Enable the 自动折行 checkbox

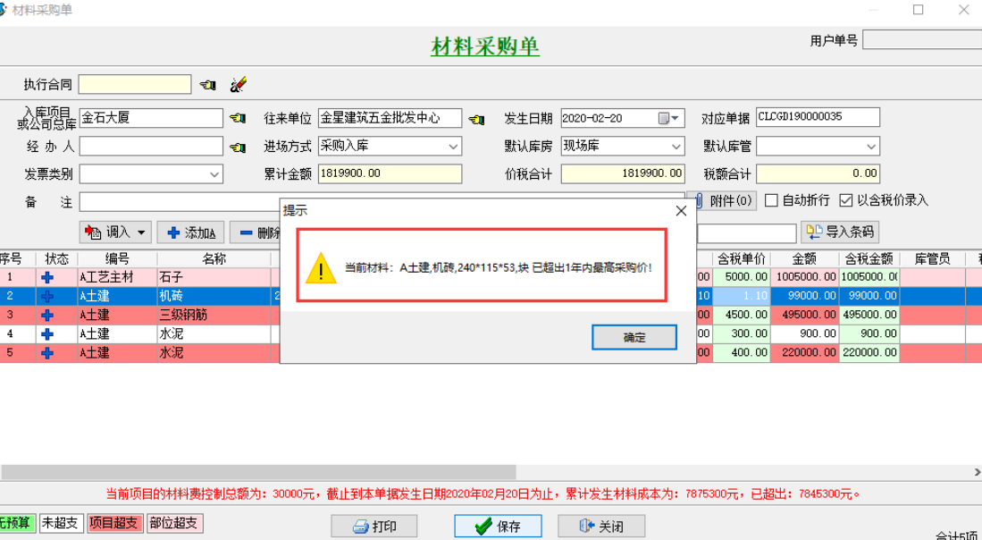coord(771,199)
